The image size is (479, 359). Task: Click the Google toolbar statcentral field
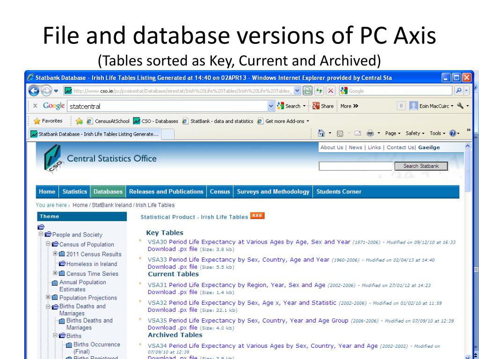pyautogui.click(x=167, y=106)
